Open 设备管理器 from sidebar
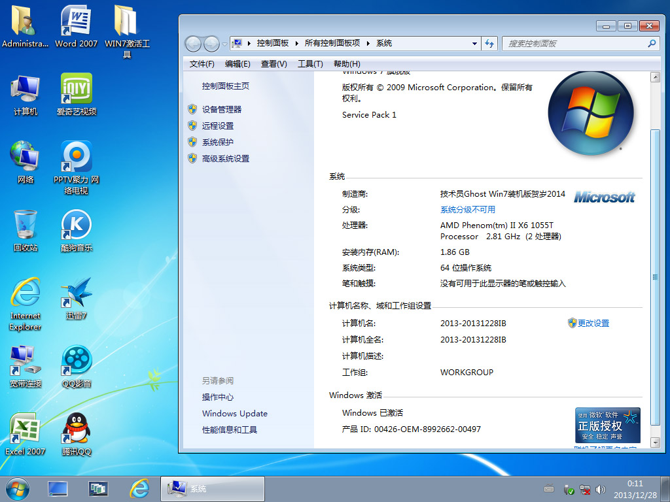 coord(222,109)
